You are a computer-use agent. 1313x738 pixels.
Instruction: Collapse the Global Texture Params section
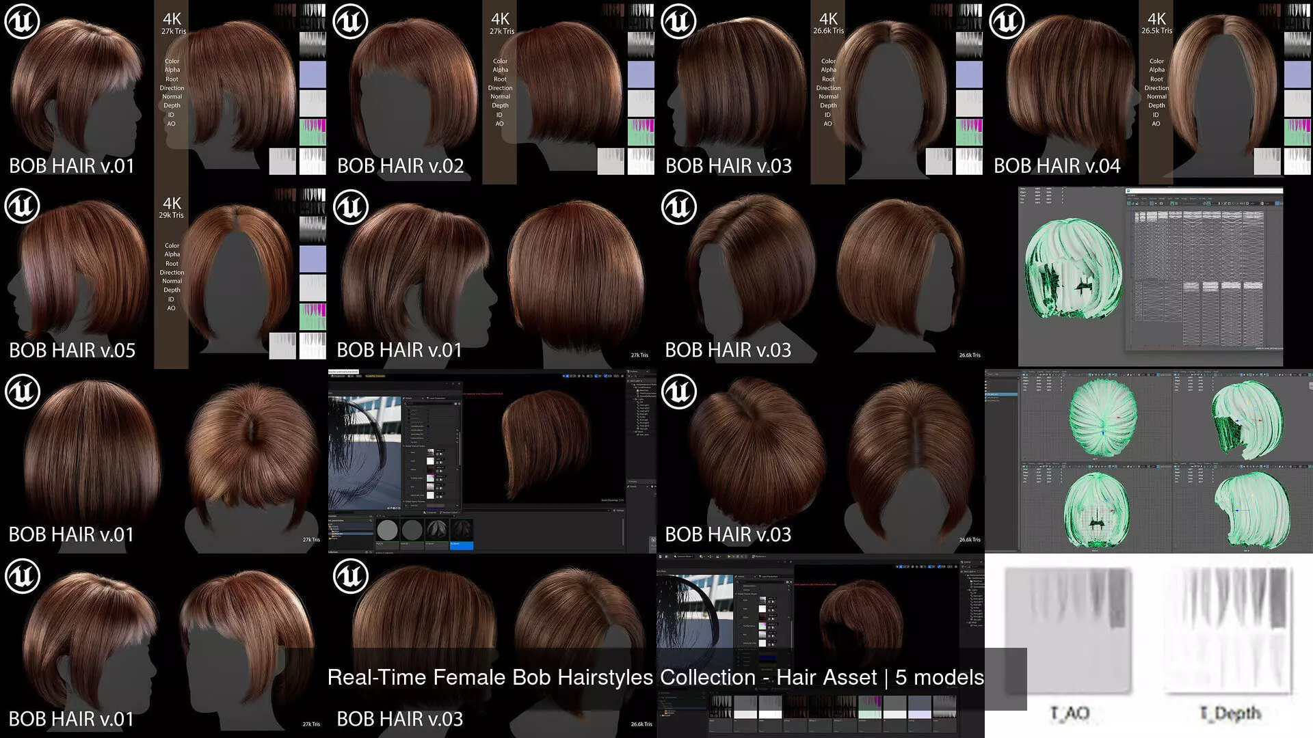pyautogui.click(x=403, y=446)
